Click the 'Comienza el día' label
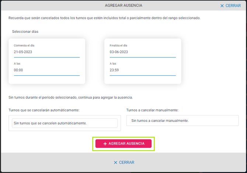The width and height of the screenshot is (247, 173). [24, 45]
